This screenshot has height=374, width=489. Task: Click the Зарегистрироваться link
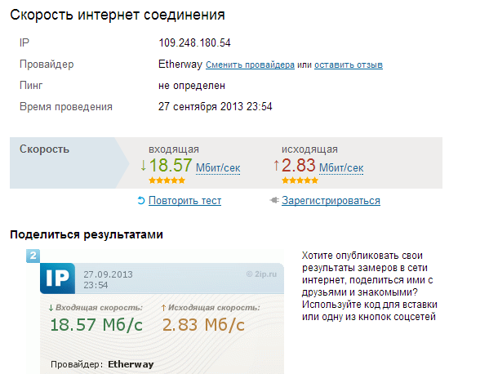(x=331, y=201)
